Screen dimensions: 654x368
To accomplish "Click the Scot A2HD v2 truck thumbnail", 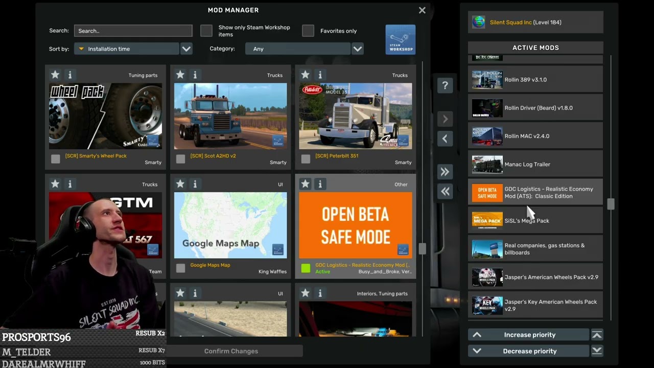I will (x=230, y=116).
